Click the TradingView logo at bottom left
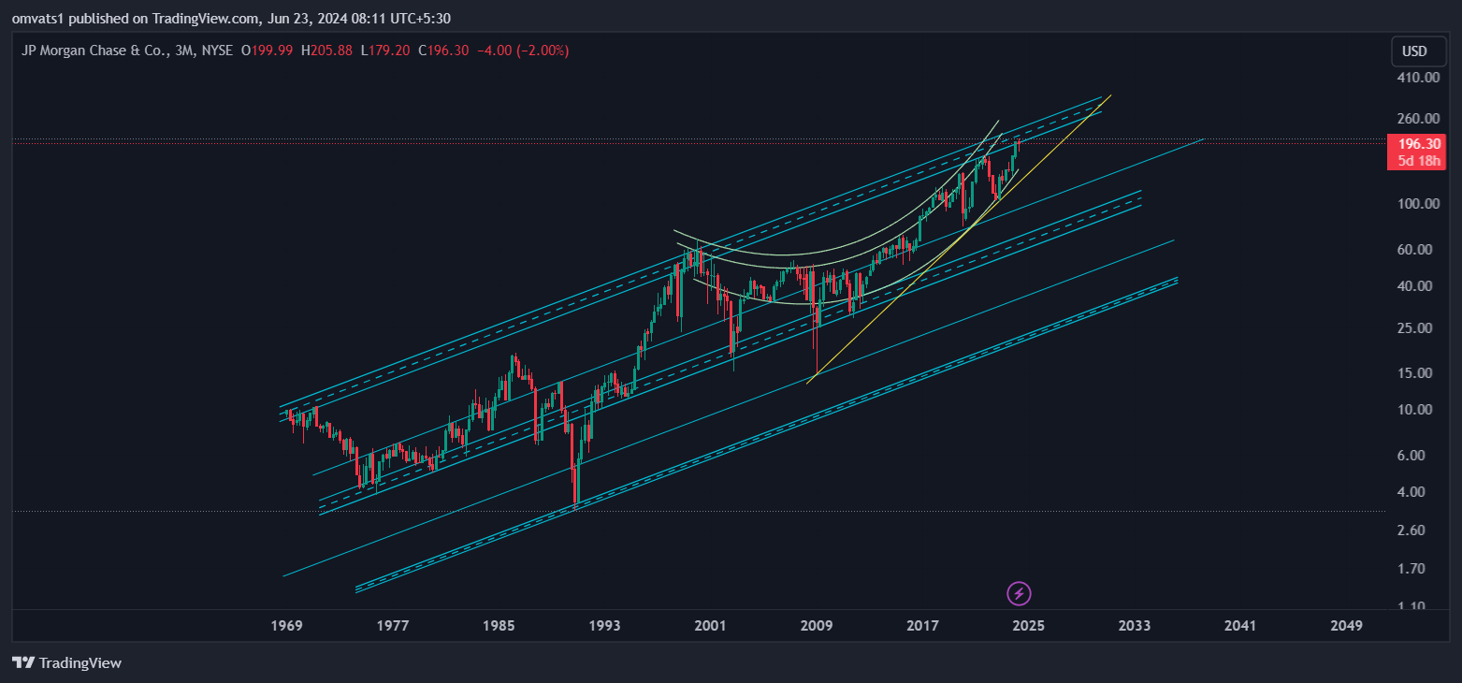The height and width of the screenshot is (683, 1462). coord(66,663)
